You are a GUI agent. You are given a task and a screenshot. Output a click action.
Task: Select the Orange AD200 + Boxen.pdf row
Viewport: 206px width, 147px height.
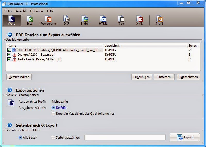pyautogui.click(x=103, y=55)
